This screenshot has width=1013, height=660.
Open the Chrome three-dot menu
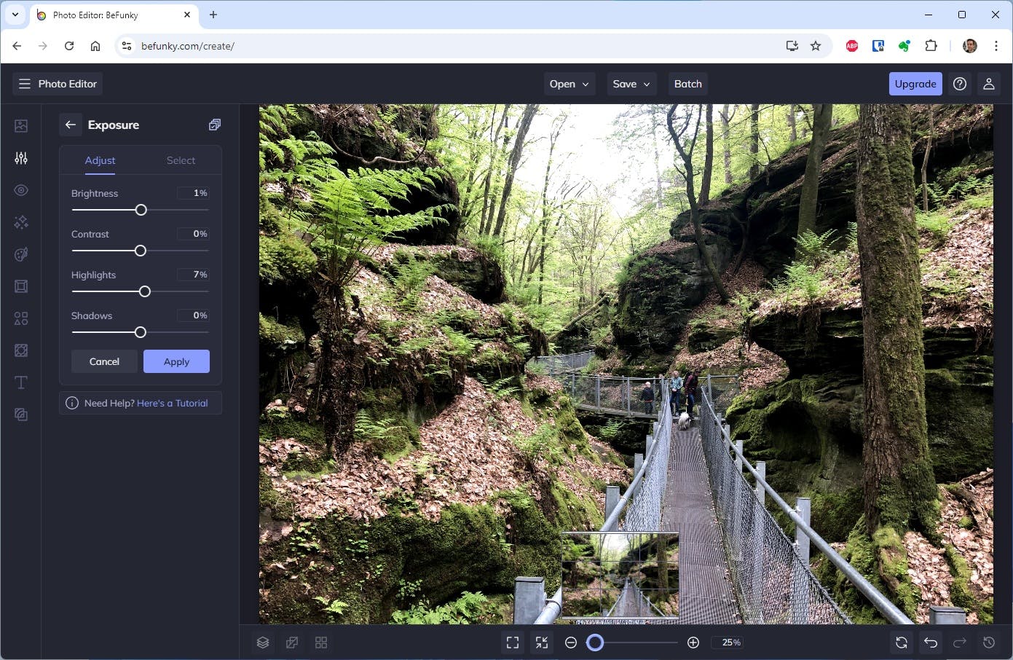click(x=996, y=46)
